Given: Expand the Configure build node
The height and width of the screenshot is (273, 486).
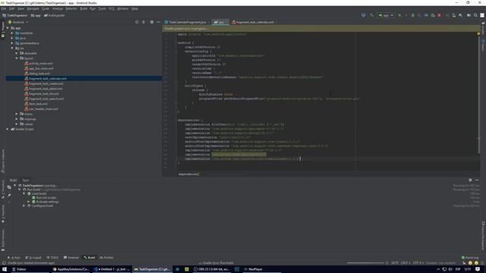Looking at the screenshot, I should tap(24, 206).
